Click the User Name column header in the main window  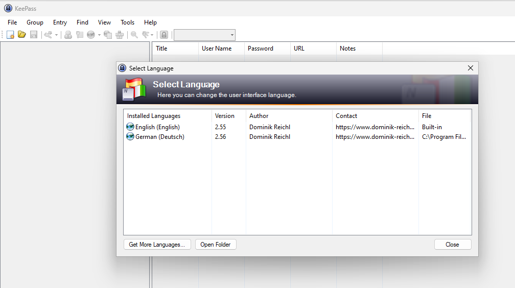point(221,49)
